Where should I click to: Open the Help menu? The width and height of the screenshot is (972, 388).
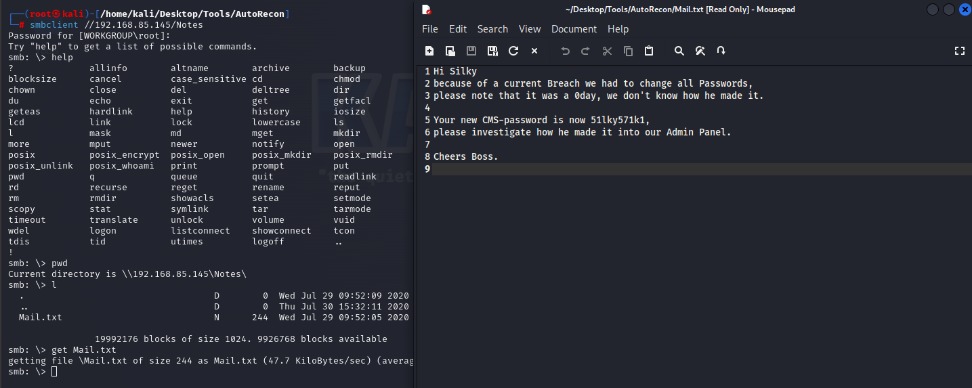pyautogui.click(x=618, y=29)
